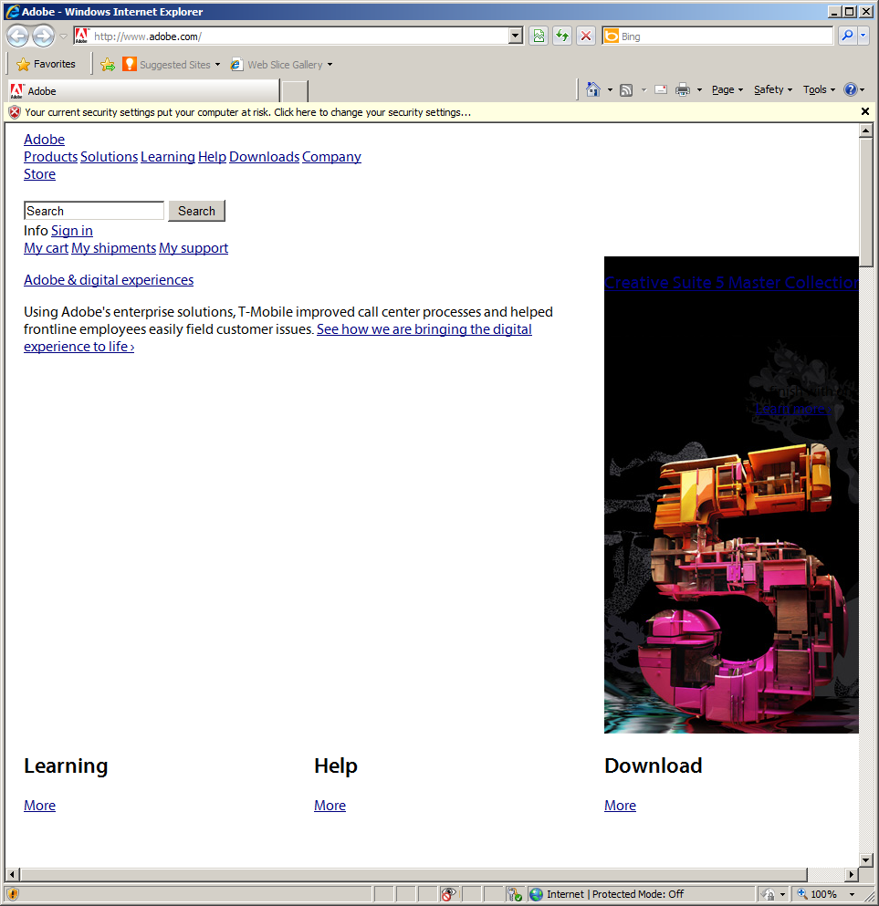
Task: Click the Sign in link
Action: click(x=72, y=231)
